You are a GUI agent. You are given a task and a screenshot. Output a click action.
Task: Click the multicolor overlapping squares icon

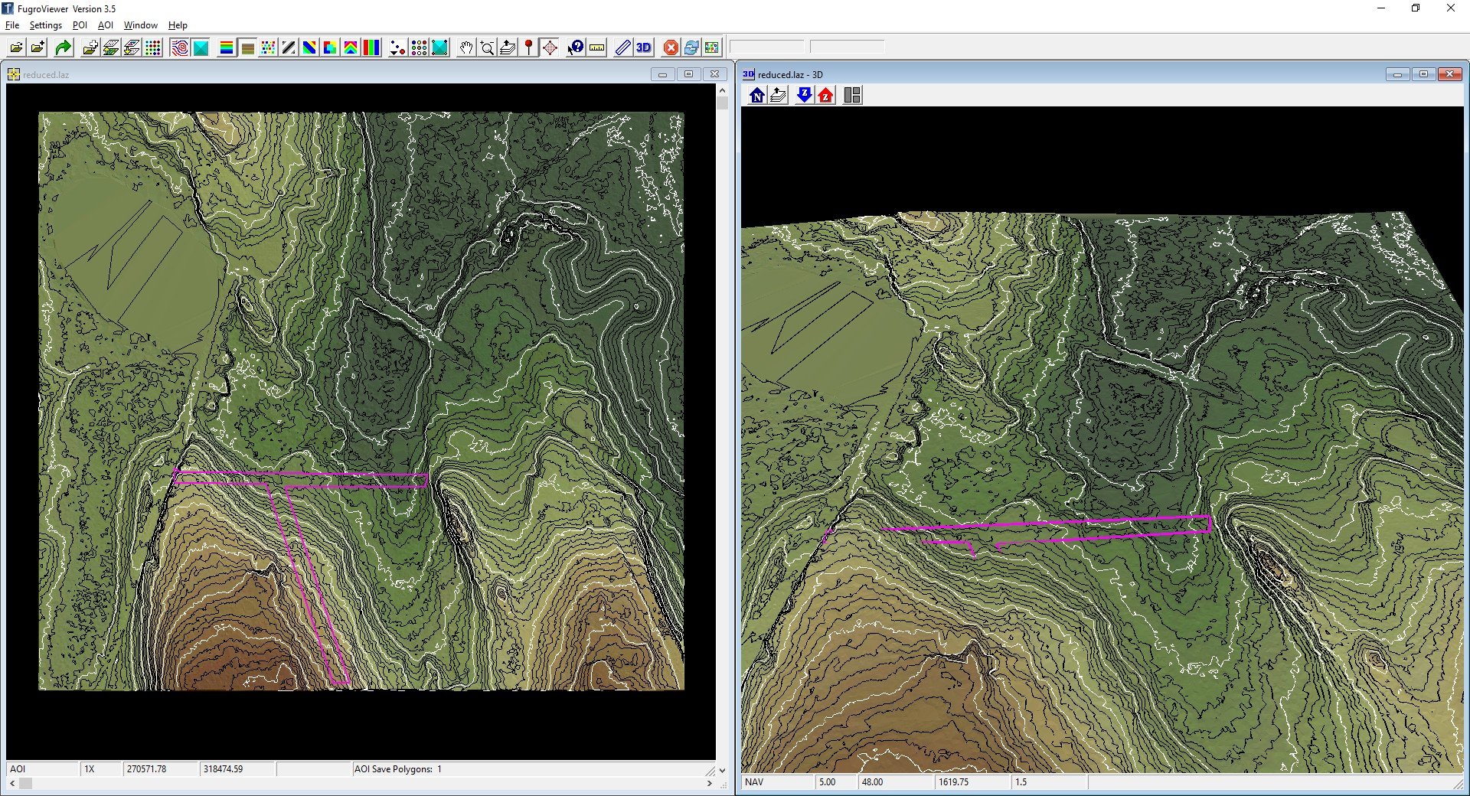[x=330, y=47]
